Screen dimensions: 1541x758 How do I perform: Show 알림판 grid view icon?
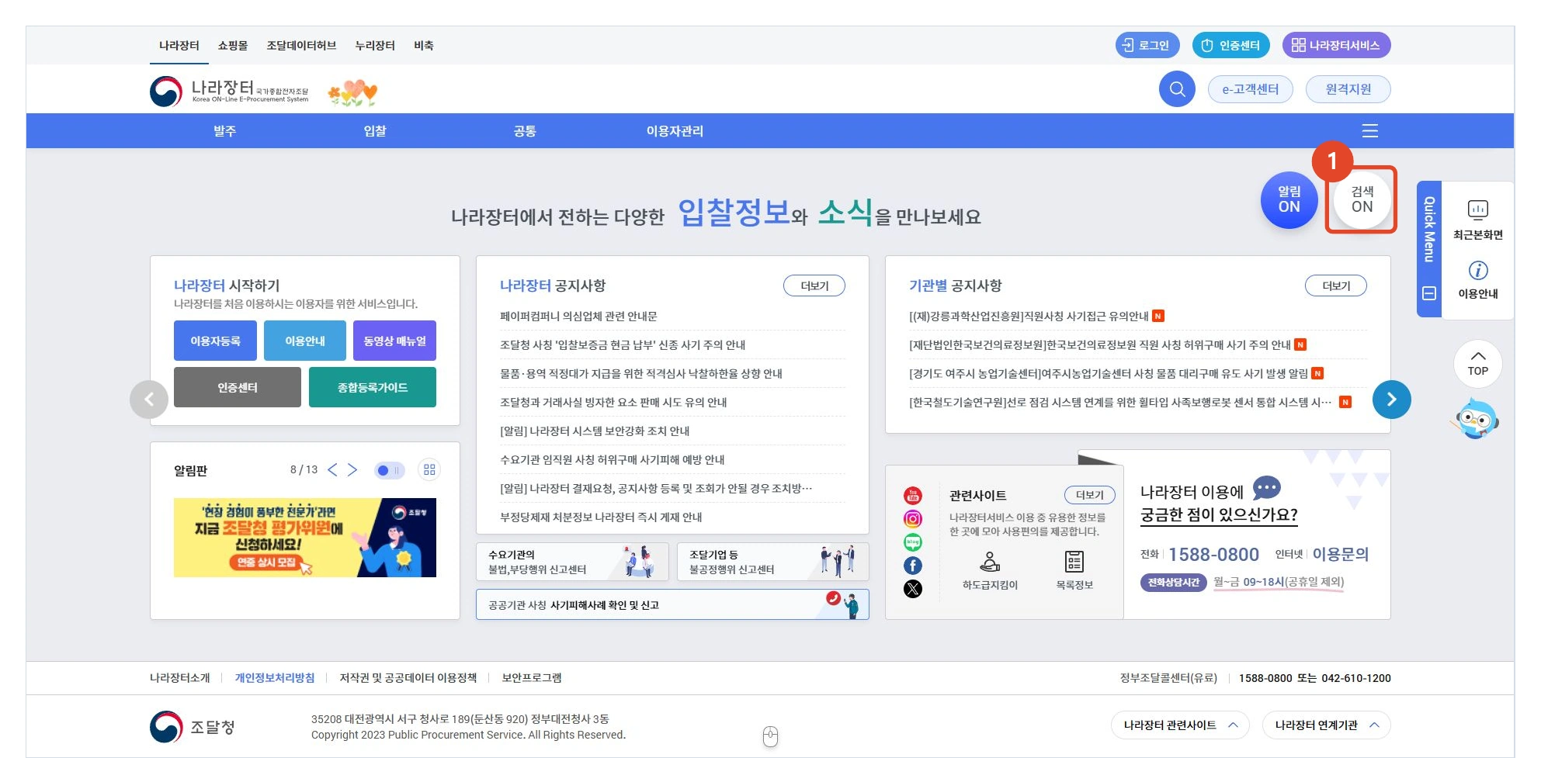coord(429,469)
